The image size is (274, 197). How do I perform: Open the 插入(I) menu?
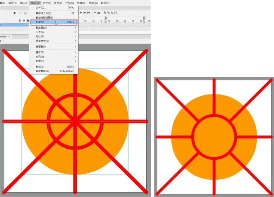point(24,3)
